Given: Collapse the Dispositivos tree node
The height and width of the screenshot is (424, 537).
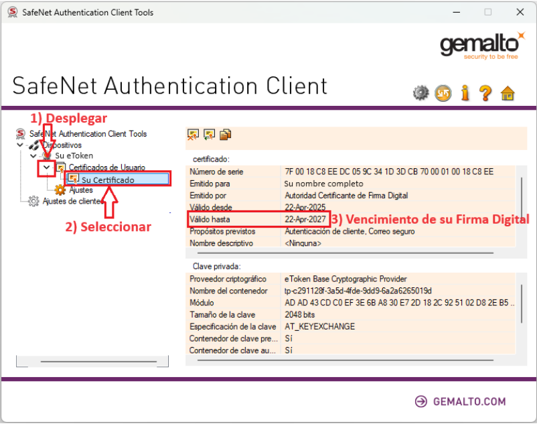Looking at the screenshot, I should [x=20, y=145].
